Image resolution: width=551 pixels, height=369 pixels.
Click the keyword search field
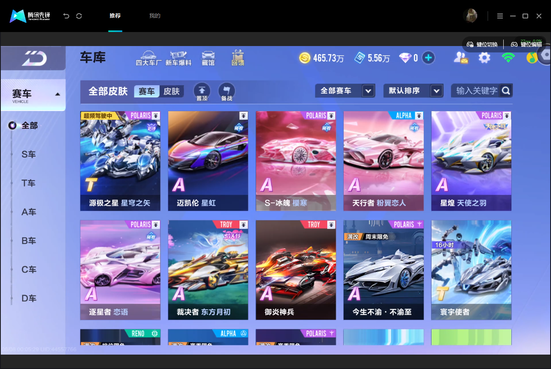476,91
